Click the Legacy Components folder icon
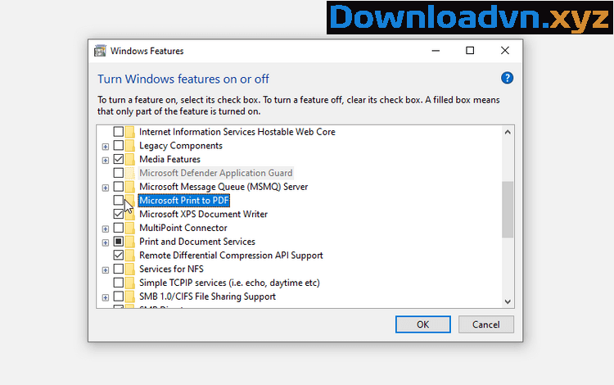The width and height of the screenshot is (614, 385). tap(130, 145)
